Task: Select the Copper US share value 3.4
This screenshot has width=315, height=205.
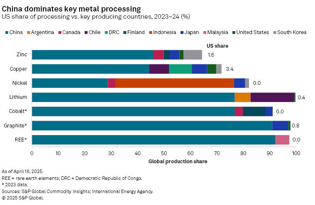Action: click(229, 69)
